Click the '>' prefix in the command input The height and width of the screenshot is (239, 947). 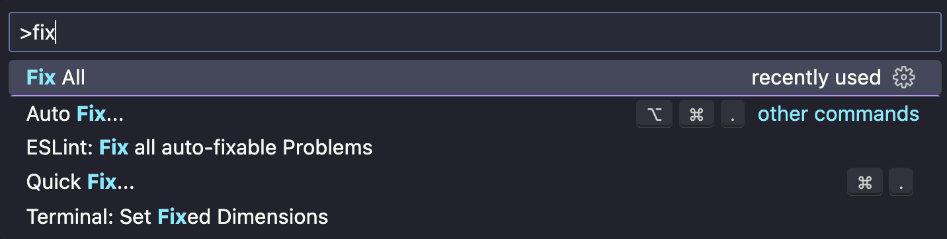(x=25, y=34)
